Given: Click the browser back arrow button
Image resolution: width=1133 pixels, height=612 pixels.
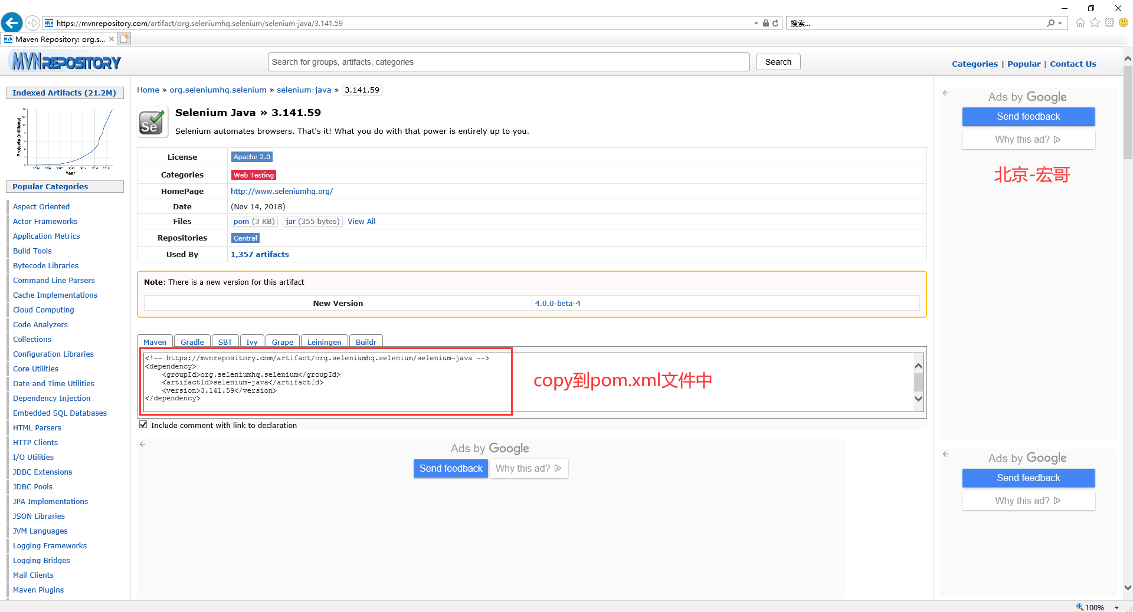Looking at the screenshot, I should 12,23.
